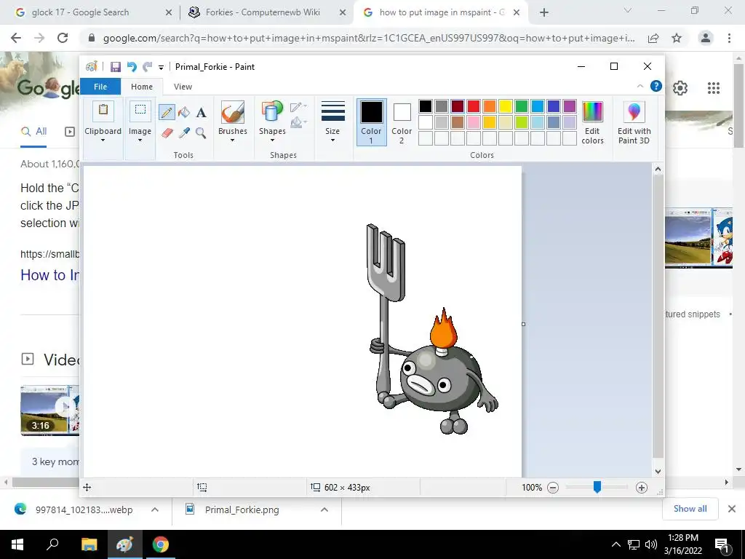
Task: Open Google apps grid icon
Action: 713,88
